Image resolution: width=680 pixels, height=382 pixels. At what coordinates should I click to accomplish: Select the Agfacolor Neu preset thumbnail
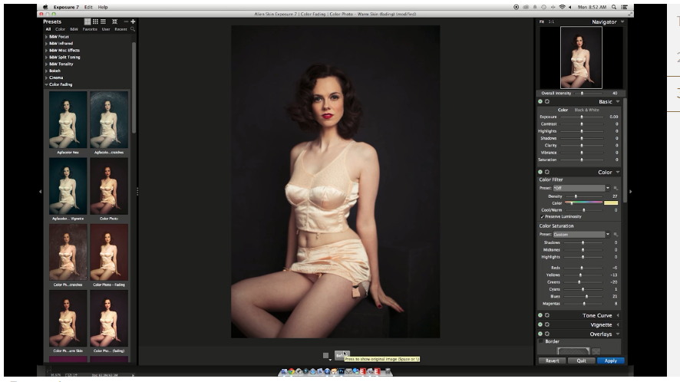[68, 120]
